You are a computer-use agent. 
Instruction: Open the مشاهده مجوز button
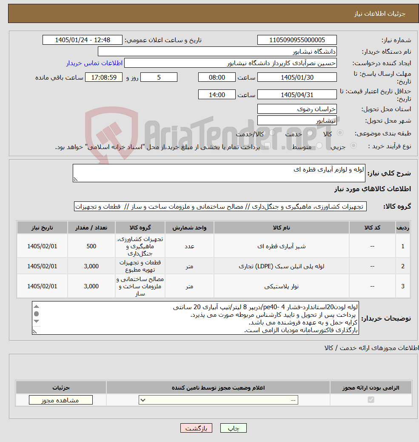pyautogui.click(x=60, y=400)
